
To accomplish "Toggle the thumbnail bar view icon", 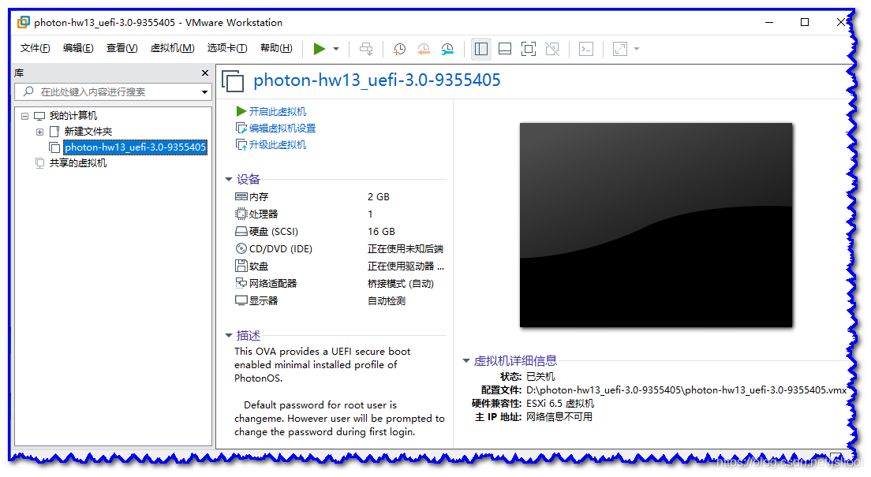I will [x=505, y=49].
